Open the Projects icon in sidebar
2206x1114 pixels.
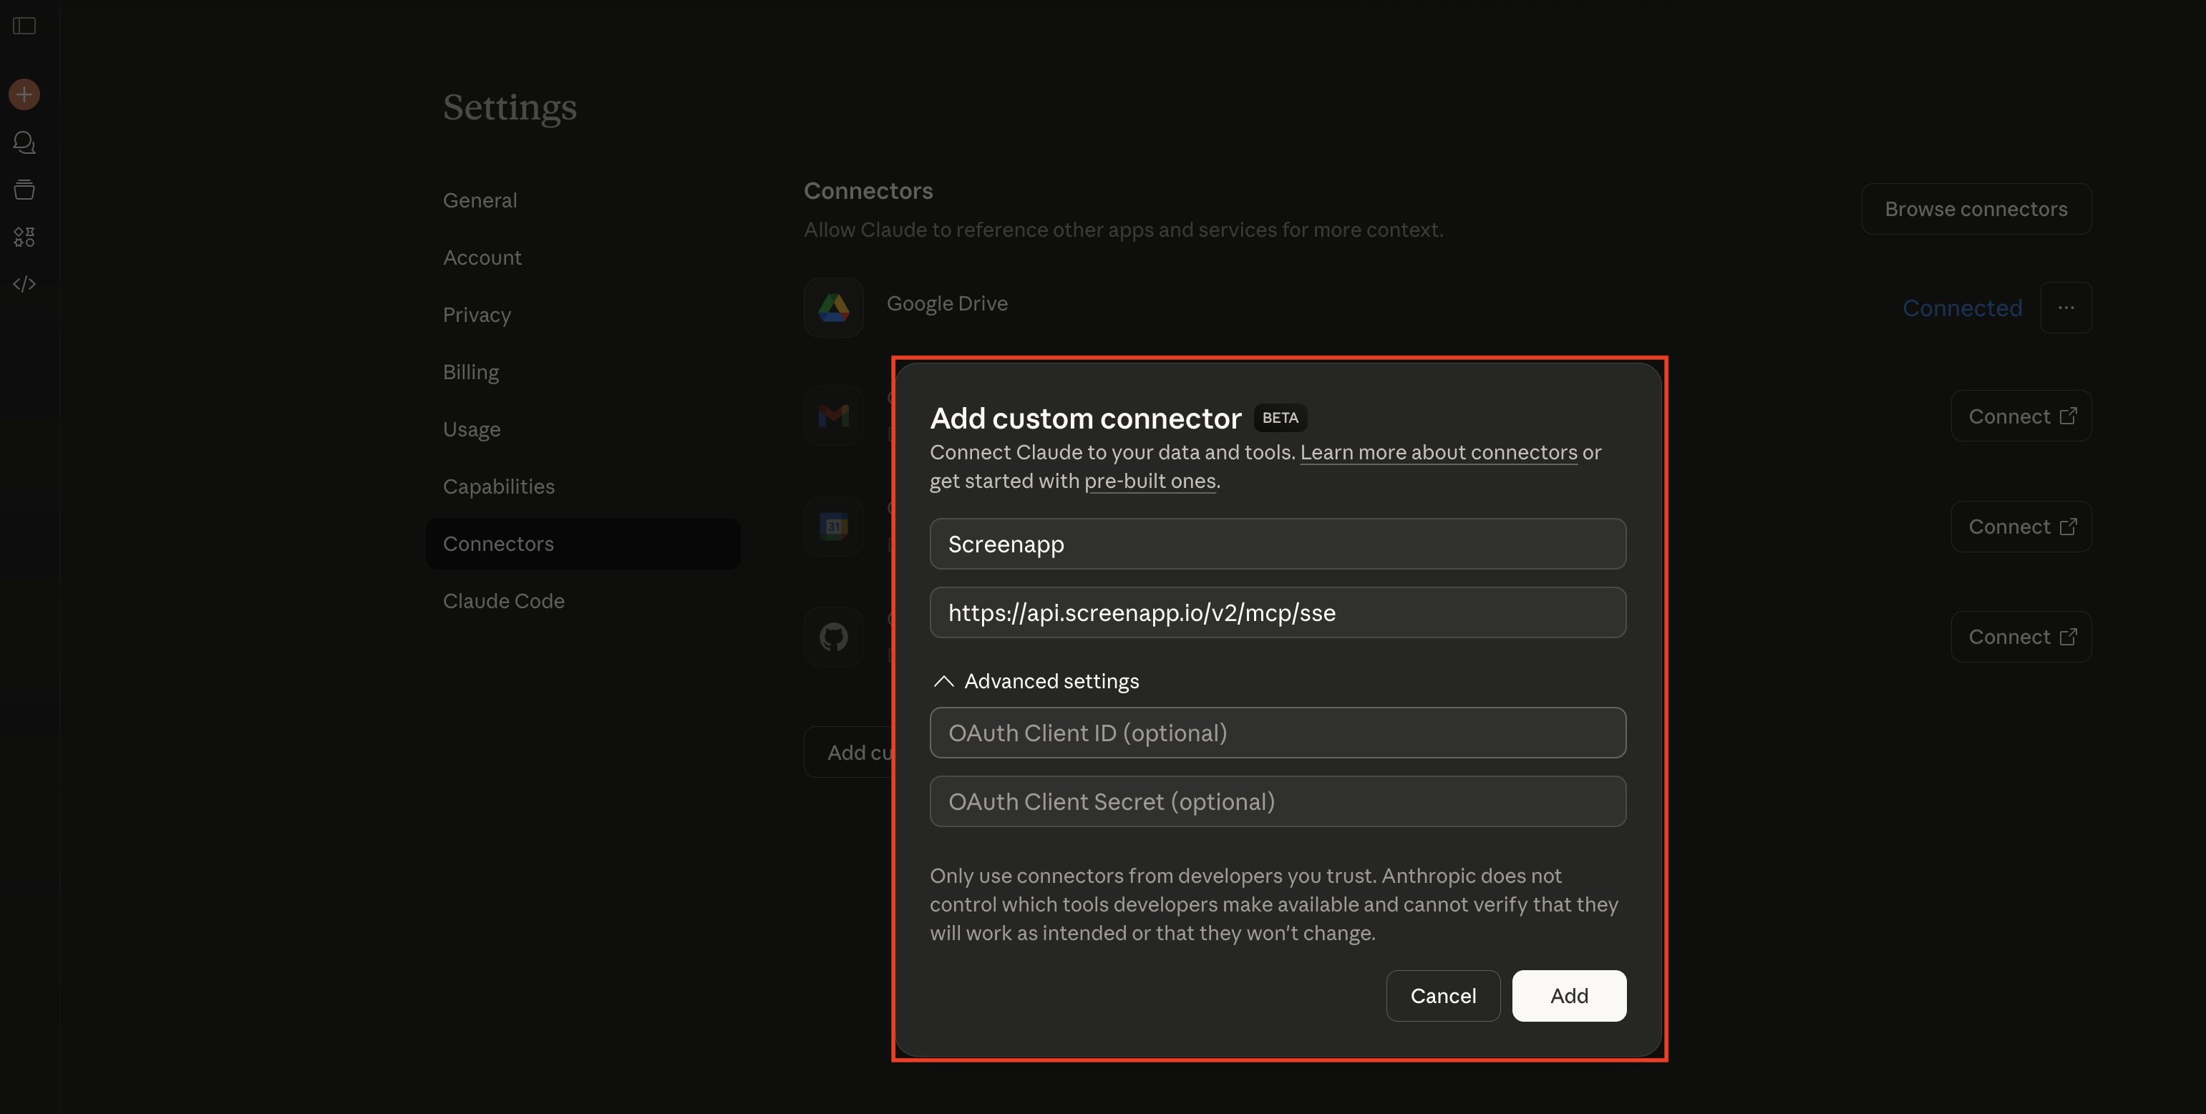tap(24, 189)
